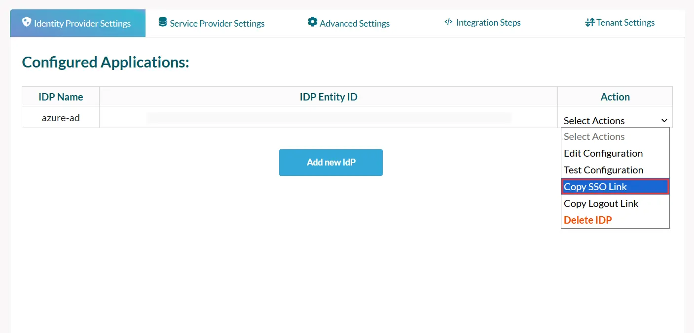Click the "Add new IdP" button

point(331,162)
